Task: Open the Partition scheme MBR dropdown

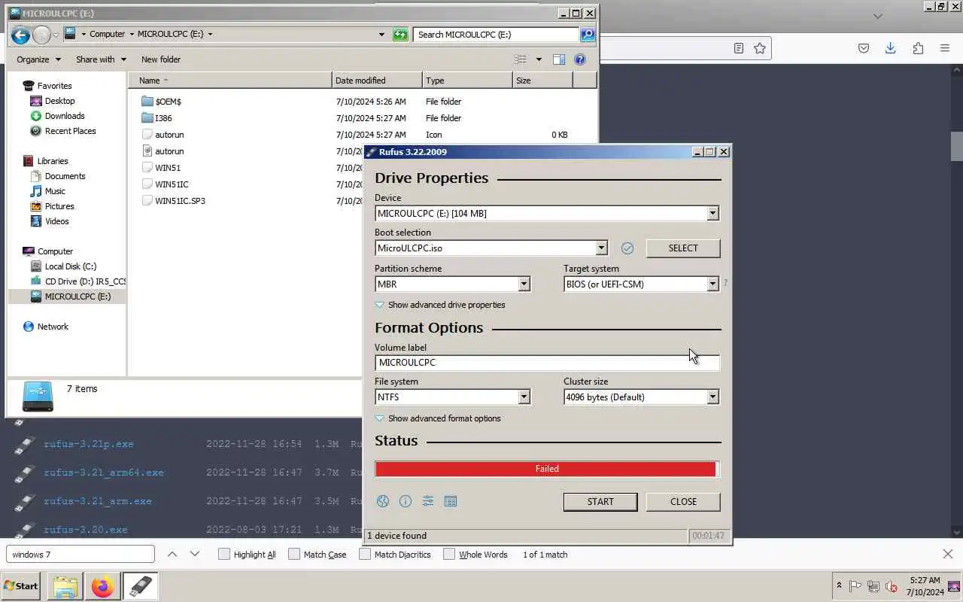Action: point(524,284)
